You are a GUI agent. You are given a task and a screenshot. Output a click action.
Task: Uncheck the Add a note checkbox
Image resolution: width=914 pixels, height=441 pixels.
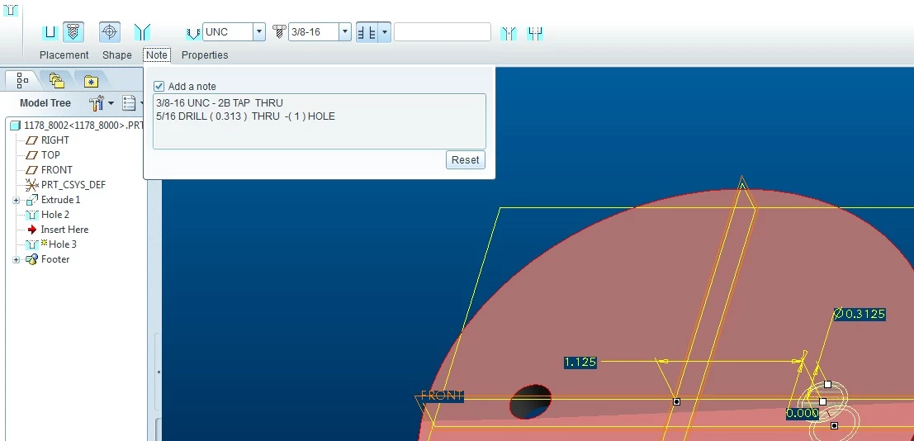click(159, 87)
